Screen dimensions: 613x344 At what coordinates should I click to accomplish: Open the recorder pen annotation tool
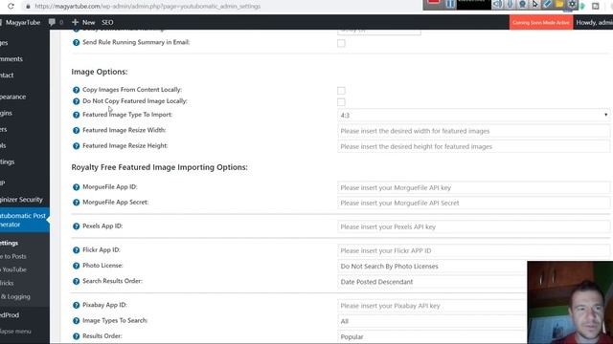[547, 4]
